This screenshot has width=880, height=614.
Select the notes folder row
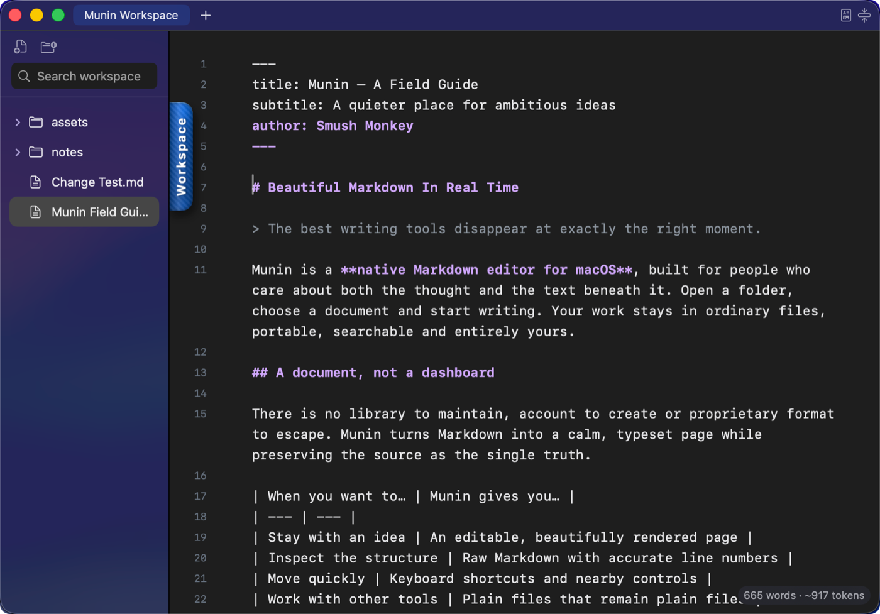tap(84, 152)
